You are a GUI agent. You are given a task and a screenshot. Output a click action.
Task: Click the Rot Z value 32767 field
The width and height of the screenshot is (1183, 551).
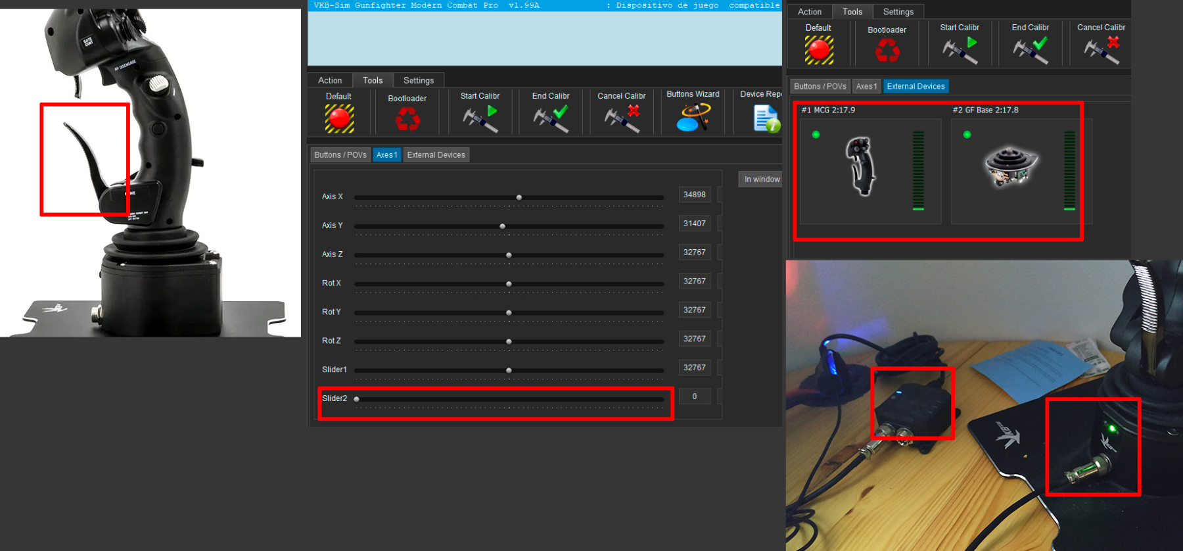(695, 339)
